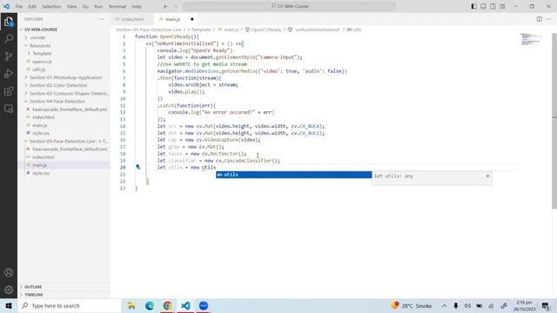Open the Edit menu

coord(32,6)
